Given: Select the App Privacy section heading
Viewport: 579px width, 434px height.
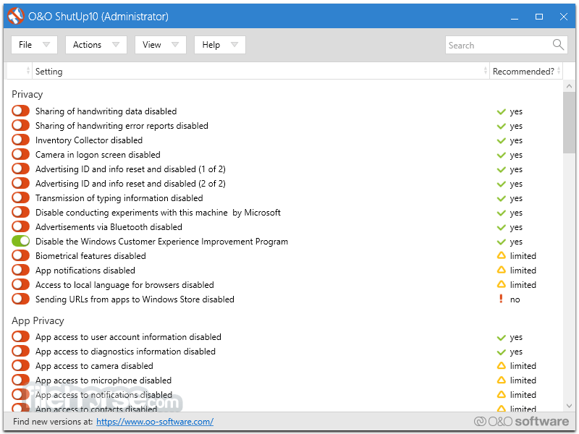Looking at the screenshot, I should click(x=38, y=320).
